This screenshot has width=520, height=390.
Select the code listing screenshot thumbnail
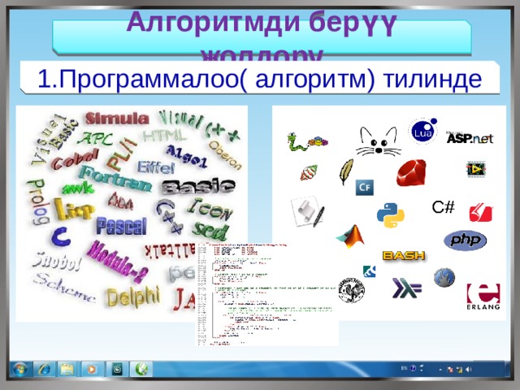coord(267,294)
